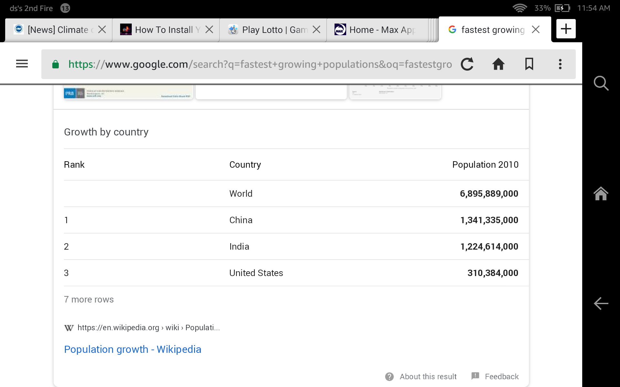This screenshot has height=387, width=620.
Task: Tap the device search icon on the side bar
Action: [601, 83]
